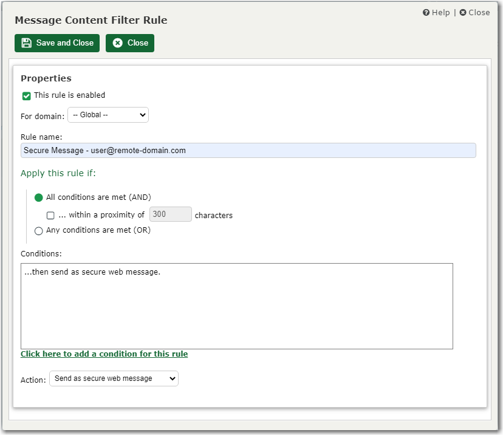Viewport: 503px width, 435px height.
Task: Click the X icon on the Close button
Action: pyautogui.click(x=117, y=43)
